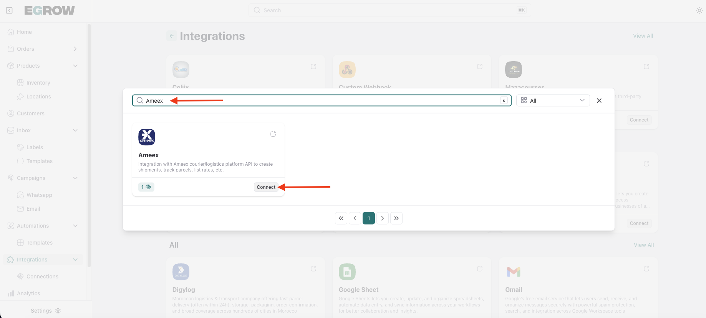
Task: Go to the next results page
Action: (x=383, y=218)
